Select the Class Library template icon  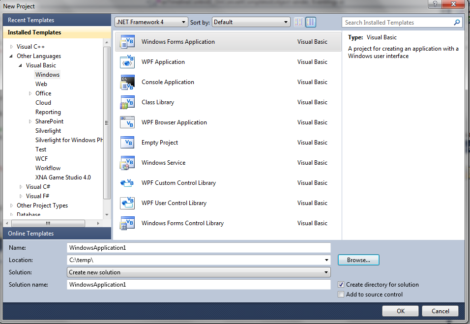click(127, 102)
